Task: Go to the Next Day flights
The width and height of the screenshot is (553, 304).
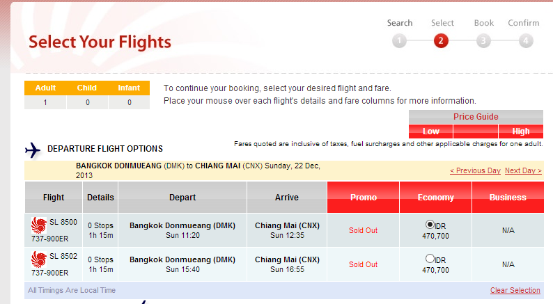Action: coord(522,170)
